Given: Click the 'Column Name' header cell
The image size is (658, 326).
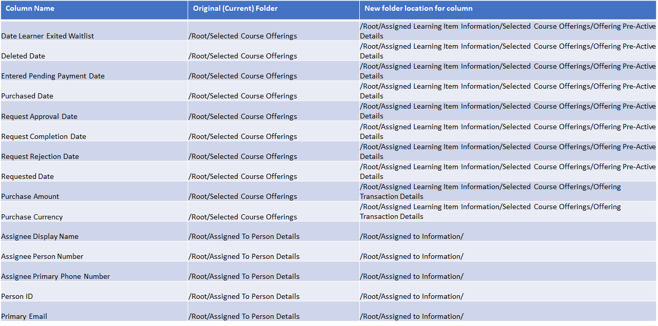Looking at the screenshot, I should click(x=94, y=10).
